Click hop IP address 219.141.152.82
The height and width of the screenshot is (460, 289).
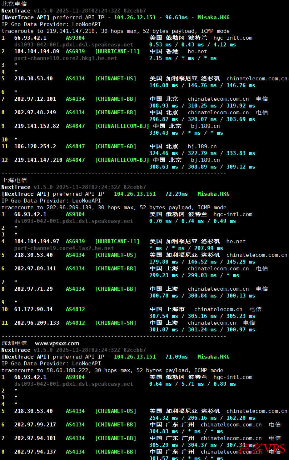pyautogui.click(x=37, y=126)
